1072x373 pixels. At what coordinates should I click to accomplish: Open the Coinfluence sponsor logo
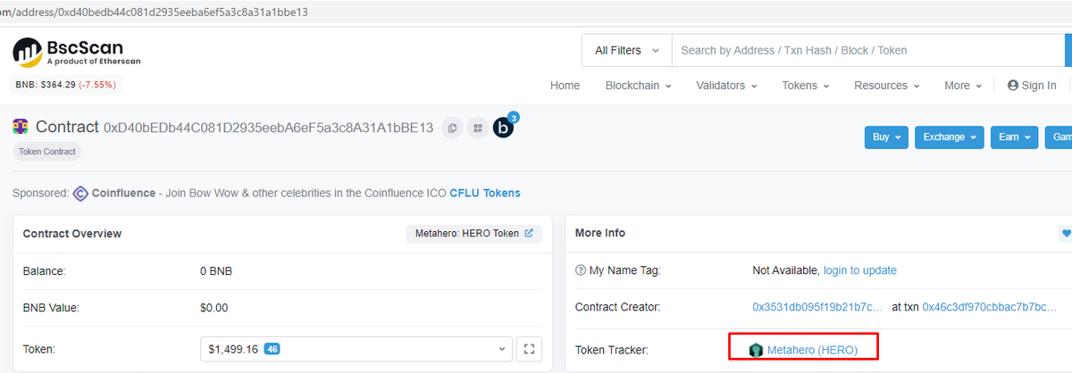pyautogui.click(x=80, y=193)
